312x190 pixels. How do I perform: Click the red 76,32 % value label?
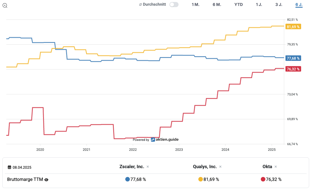pyautogui.click(x=293, y=69)
